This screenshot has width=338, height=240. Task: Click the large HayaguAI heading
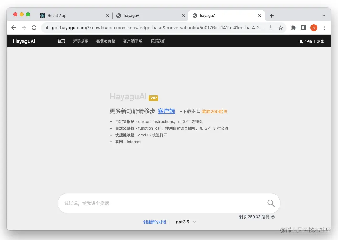[x=128, y=97]
